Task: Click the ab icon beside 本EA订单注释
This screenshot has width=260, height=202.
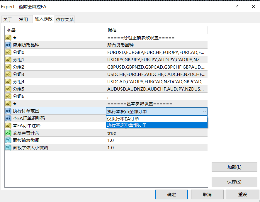Action: (8, 125)
